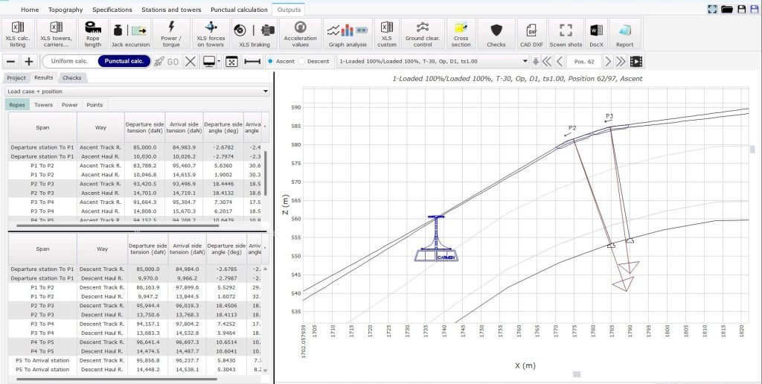Switch to Punctual calc. mode

click(124, 62)
